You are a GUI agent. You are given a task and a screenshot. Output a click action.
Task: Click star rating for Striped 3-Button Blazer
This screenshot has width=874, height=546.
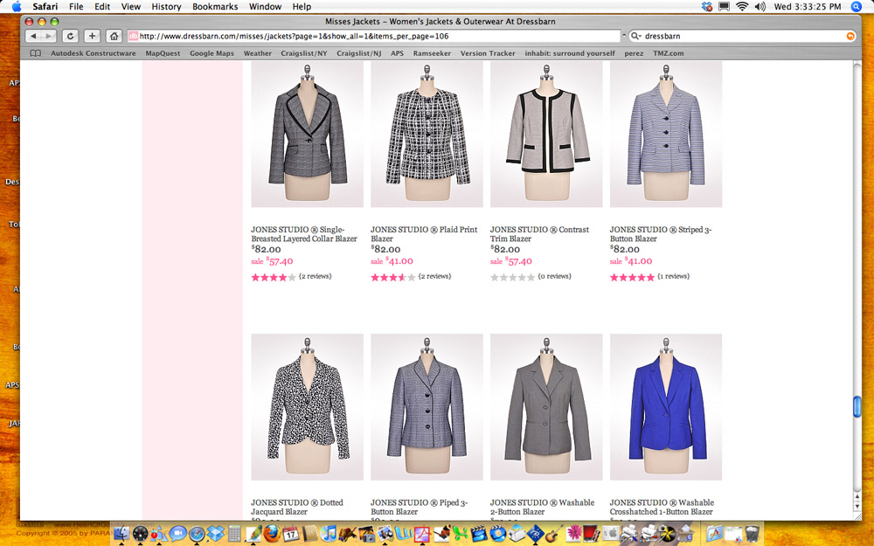[632, 277]
